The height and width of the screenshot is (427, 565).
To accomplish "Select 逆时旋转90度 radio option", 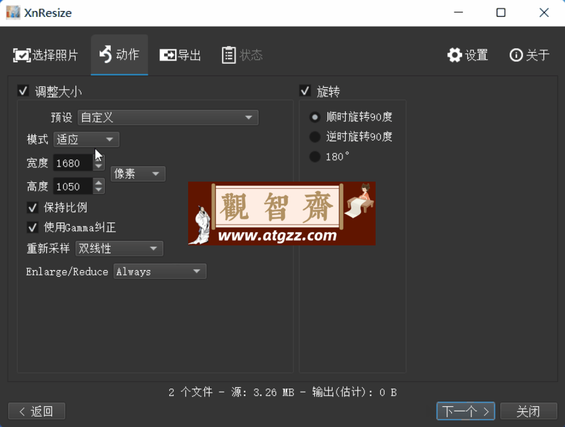I will pyautogui.click(x=315, y=137).
